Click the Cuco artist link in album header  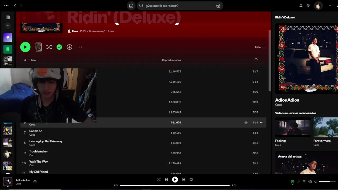point(75,31)
